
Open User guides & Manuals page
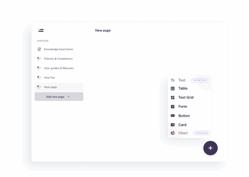(59, 68)
